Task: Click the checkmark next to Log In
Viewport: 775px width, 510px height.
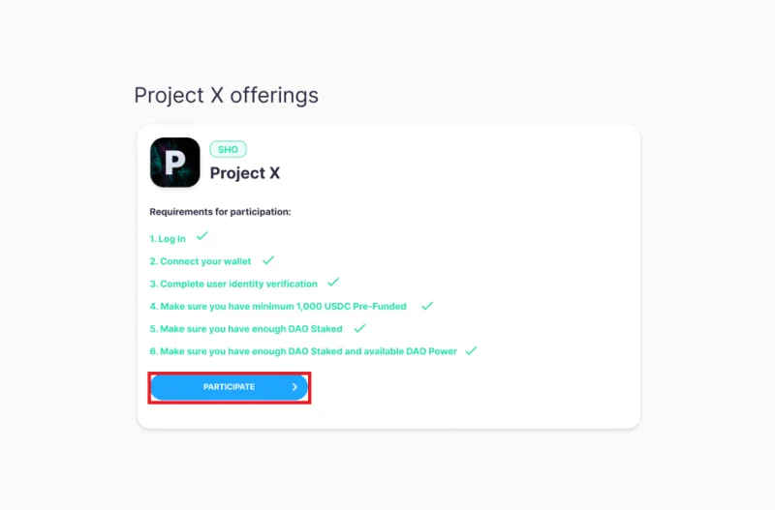Action: 201,236
